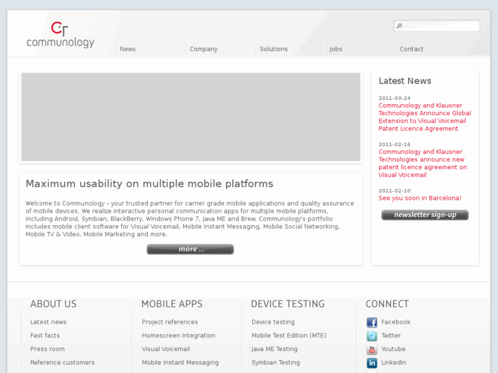Open the Reference customers link
The width and height of the screenshot is (498, 373).
62,362
